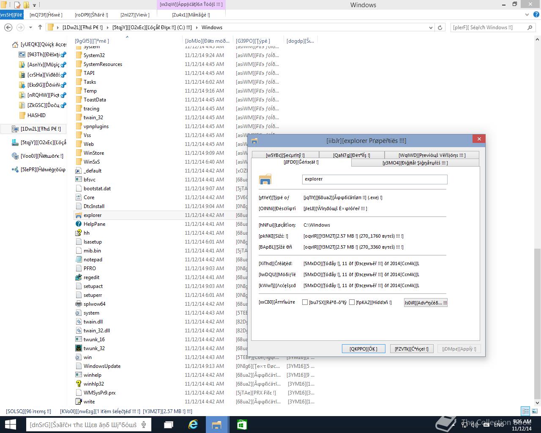This screenshot has width=541, height=433.
Task: Select the WinSxS folder name
Action: tap(92, 162)
